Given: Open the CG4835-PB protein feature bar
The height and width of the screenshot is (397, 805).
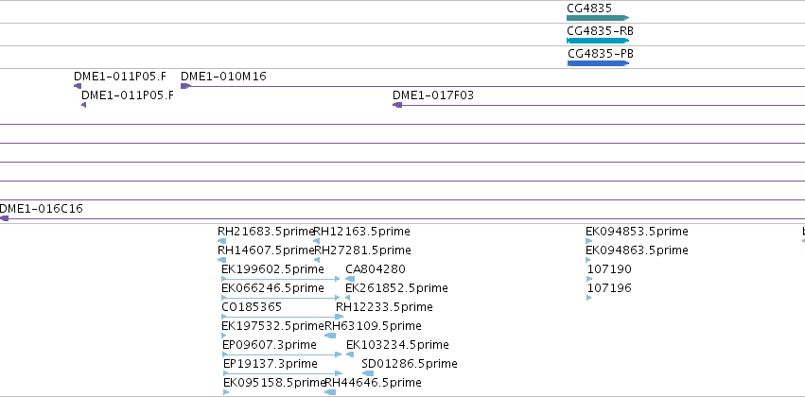Looking at the screenshot, I should [x=598, y=63].
